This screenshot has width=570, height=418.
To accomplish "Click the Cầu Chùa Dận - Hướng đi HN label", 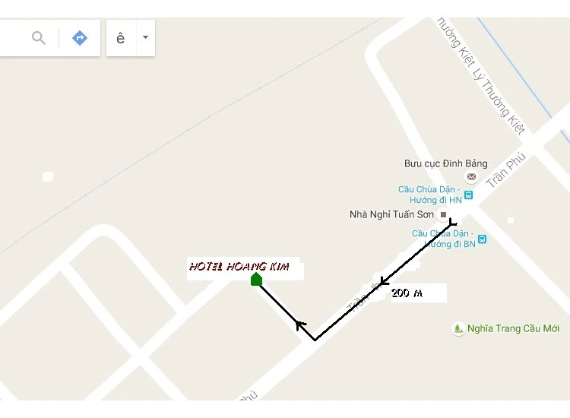I will point(429,195).
